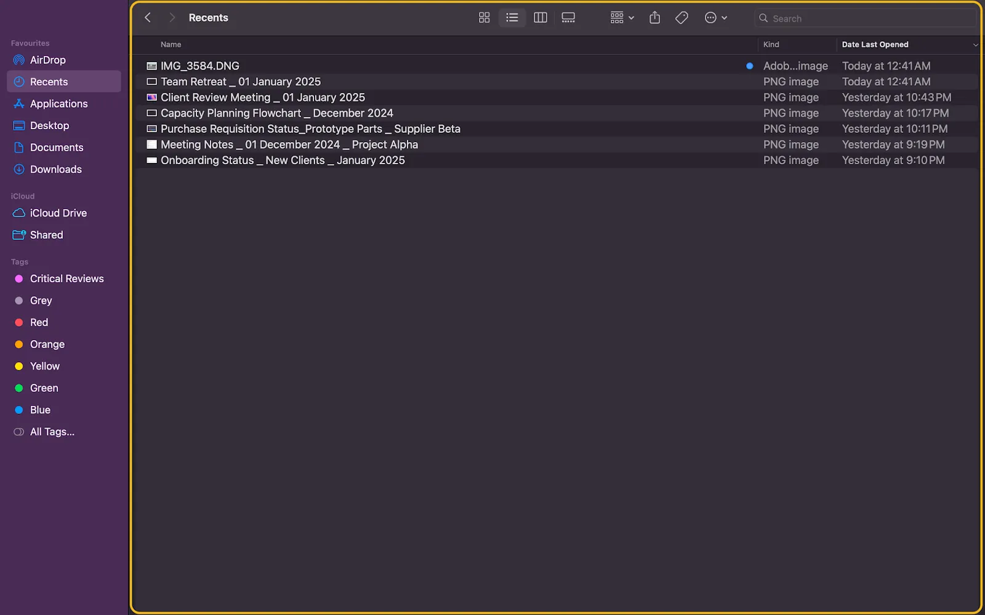Select the Orange tag
This screenshot has width=985, height=615.
(x=64, y=344)
